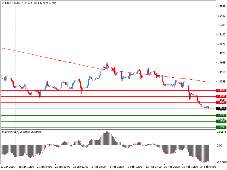
Task: Click the MACD signal value -0.01980 readout
Action: pyautogui.click(x=36, y=132)
